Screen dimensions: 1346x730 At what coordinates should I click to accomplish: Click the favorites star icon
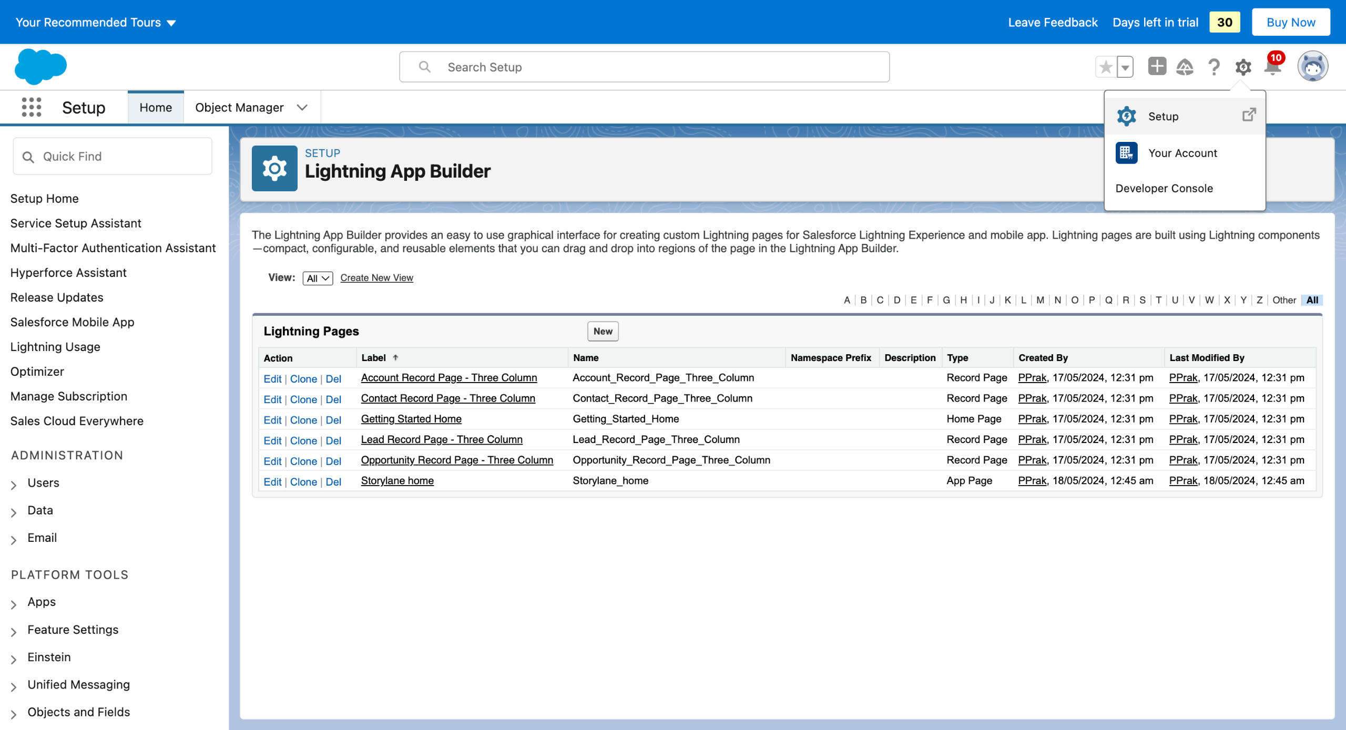1106,67
